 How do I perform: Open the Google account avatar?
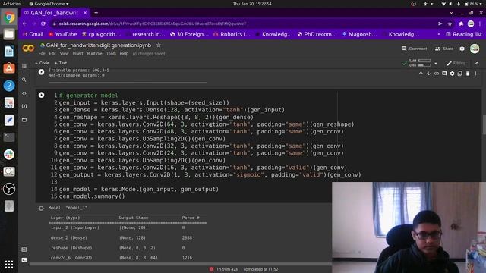(x=475, y=49)
